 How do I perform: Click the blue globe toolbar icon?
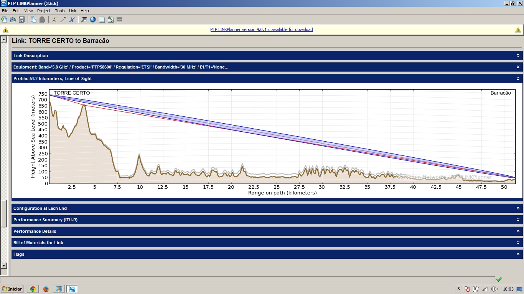[93, 20]
